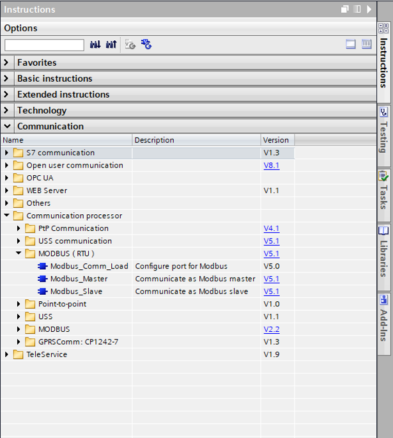The width and height of the screenshot is (393, 438).
Task: Click the Modbus_Master instruction block icon
Action: pyautogui.click(x=42, y=279)
